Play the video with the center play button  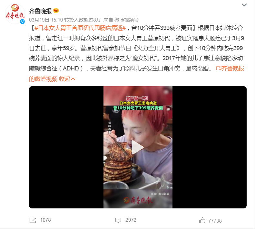pos(137,147)
